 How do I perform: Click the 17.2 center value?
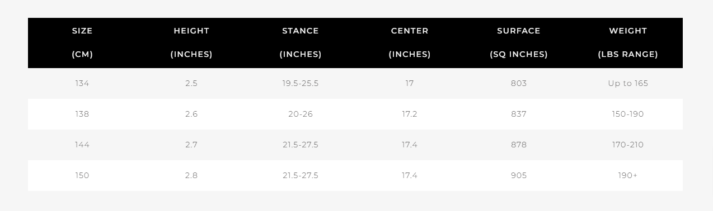coord(410,114)
